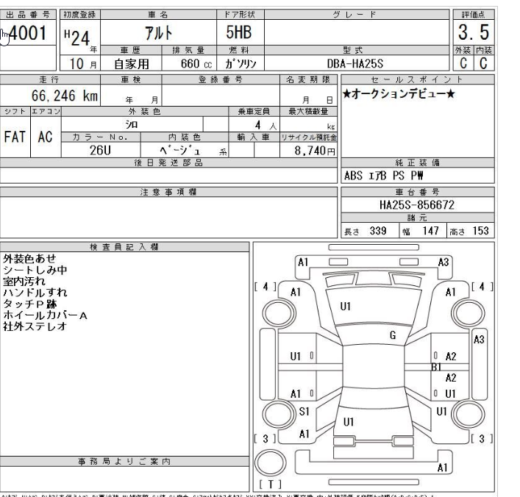520x497 pixels.
Task: Click the recycle deposit 8,740円
Action: pyautogui.click(x=316, y=149)
